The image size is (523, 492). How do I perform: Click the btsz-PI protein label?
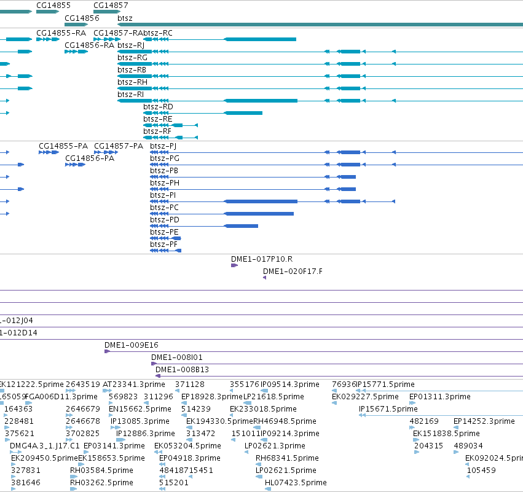coord(163,195)
